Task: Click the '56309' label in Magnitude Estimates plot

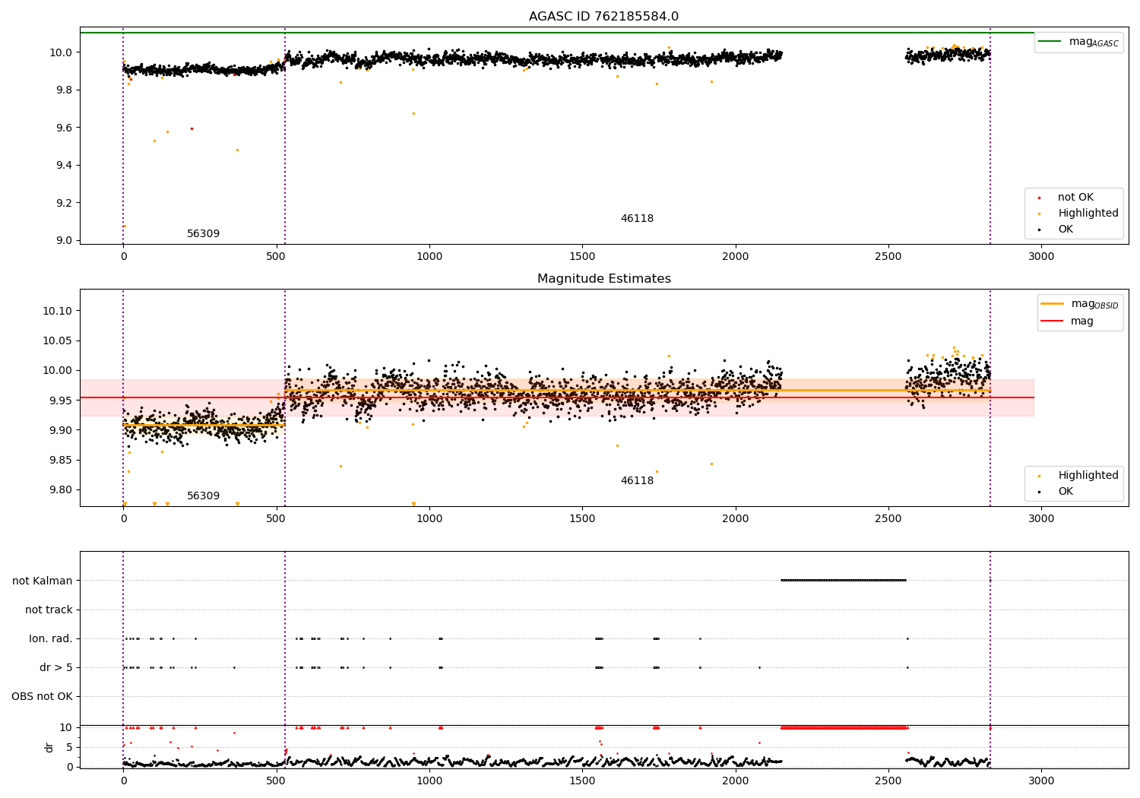Action: click(203, 496)
